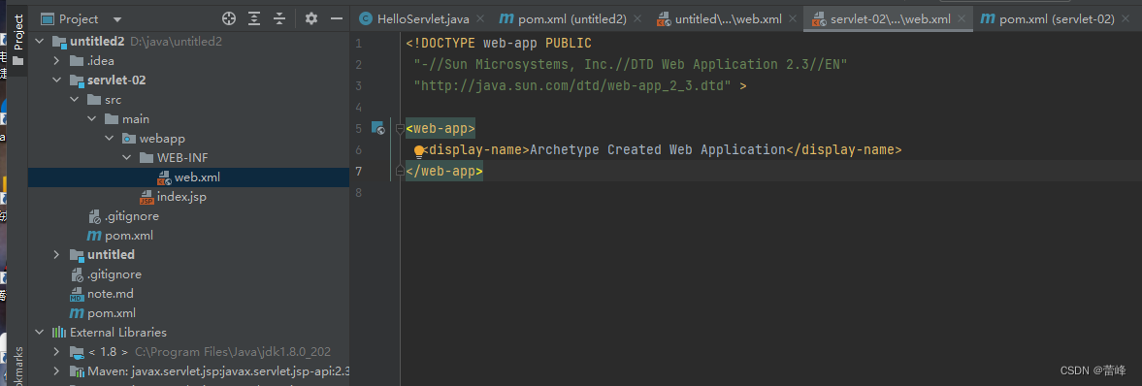
Task: Collapse the WEB-INF folder
Action: click(127, 158)
